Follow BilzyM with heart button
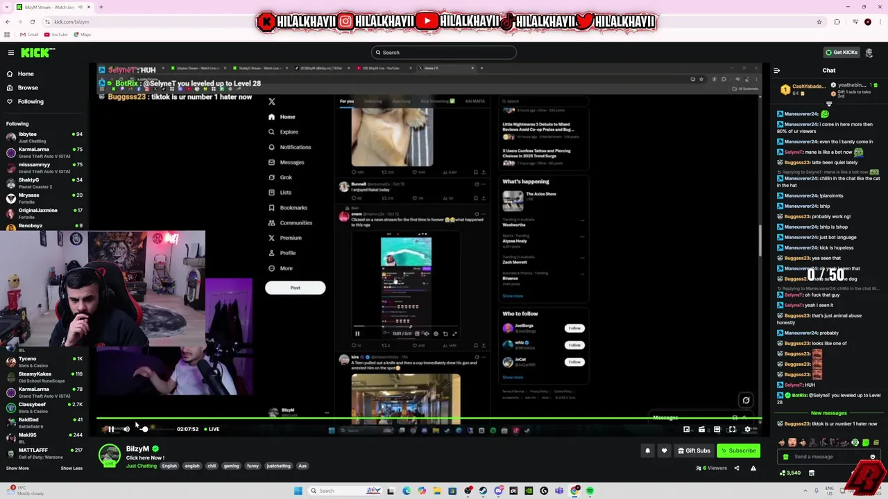Viewport: 888px width, 499px height. [x=664, y=450]
